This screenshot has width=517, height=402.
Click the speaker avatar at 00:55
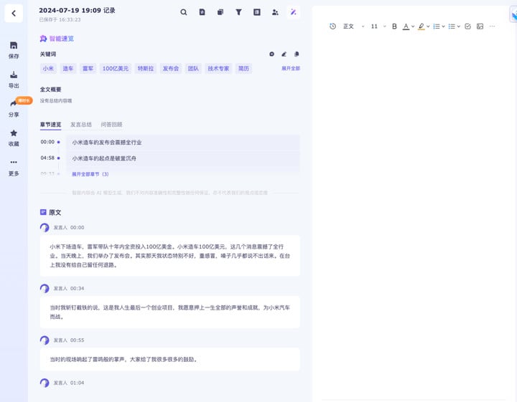[x=45, y=340]
